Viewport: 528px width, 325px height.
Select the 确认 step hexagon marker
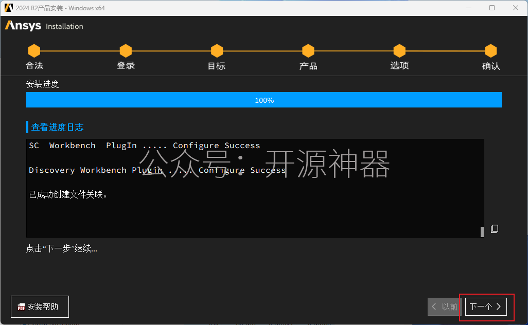tap(490, 51)
